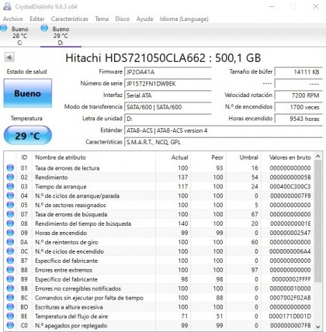Click the Umbral column header
Viewport: 326px width, 332px height.
(244, 157)
